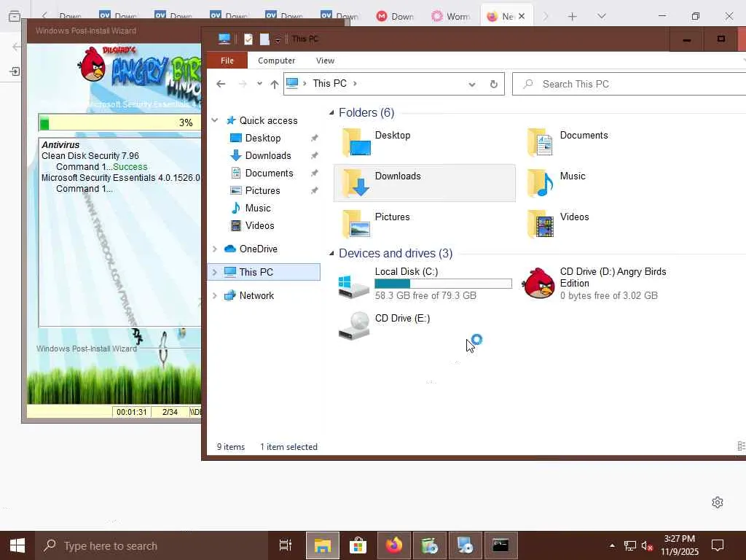The width and height of the screenshot is (746, 560).
Task: Open the Windows Start menu
Action: coord(17,545)
